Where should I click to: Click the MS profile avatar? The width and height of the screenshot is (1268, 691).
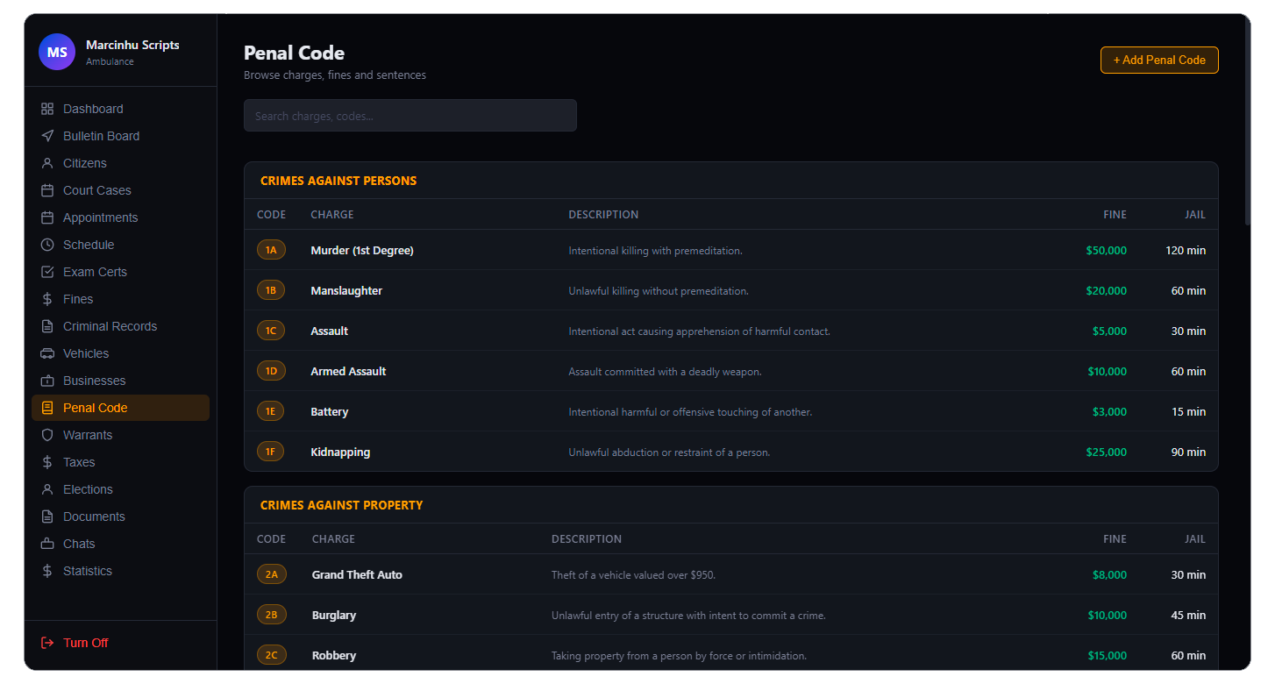coord(57,52)
